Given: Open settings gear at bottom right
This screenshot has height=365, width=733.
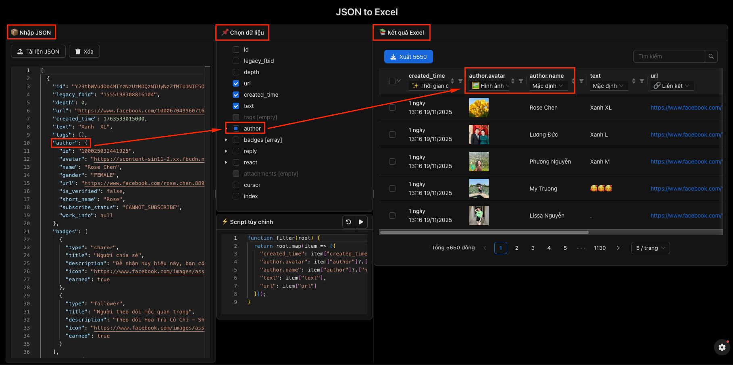Looking at the screenshot, I should tap(722, 347).
